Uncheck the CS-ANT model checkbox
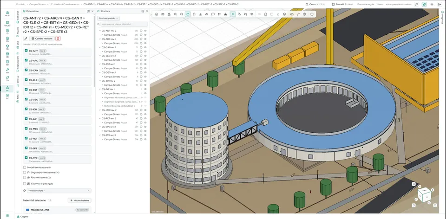The width and height of the screenshot is (446, 219). [26, 51]
